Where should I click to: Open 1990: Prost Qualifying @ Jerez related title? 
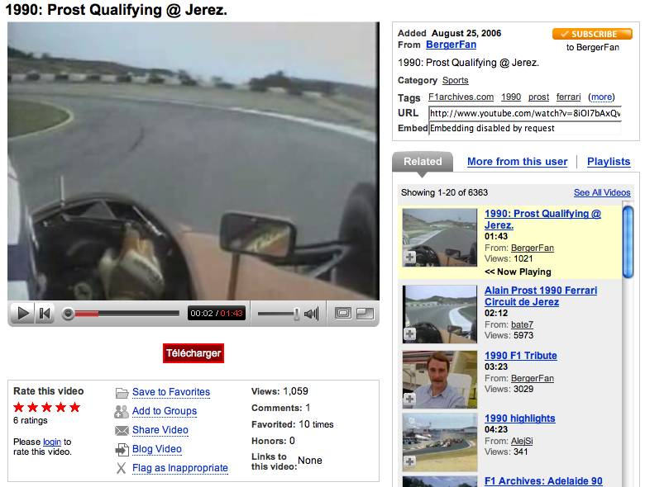[542, 220]
